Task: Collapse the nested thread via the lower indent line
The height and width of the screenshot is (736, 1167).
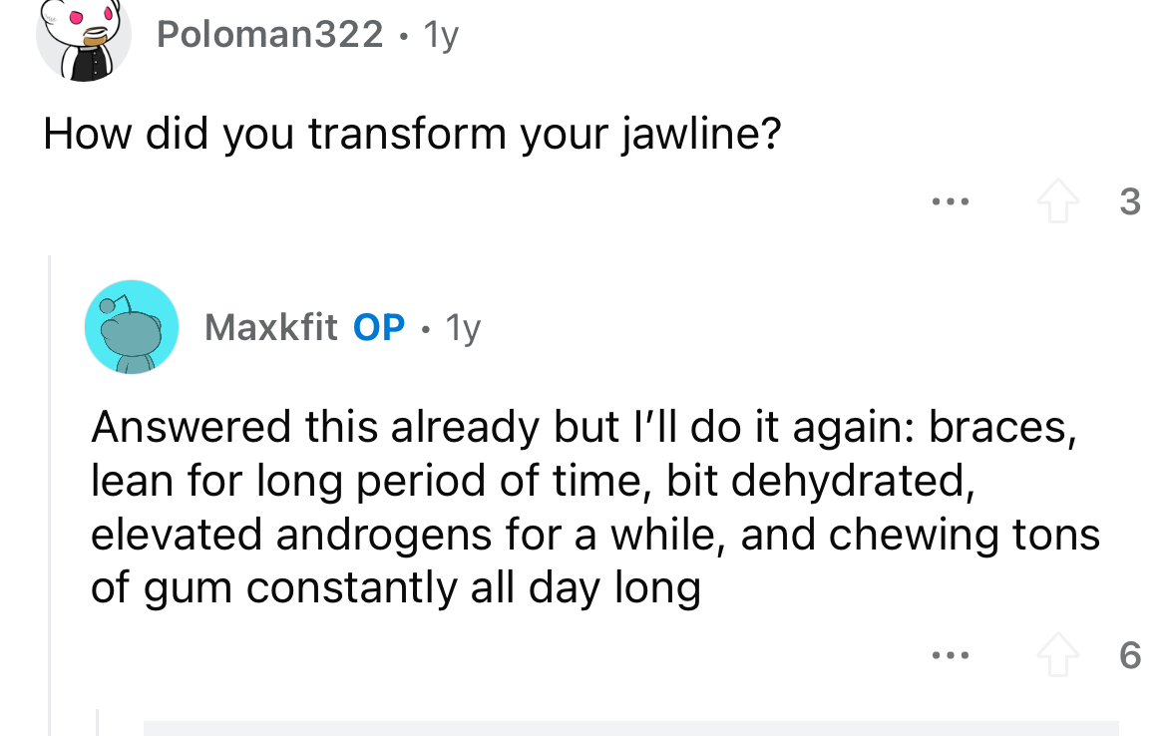Action: pyautogui.click(x=98, y=722)
